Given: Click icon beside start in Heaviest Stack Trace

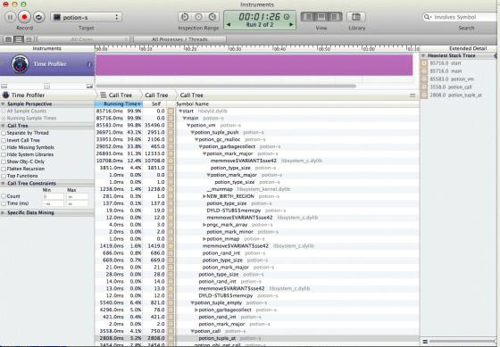Looking at the screenshot, I should coord(424,63).
